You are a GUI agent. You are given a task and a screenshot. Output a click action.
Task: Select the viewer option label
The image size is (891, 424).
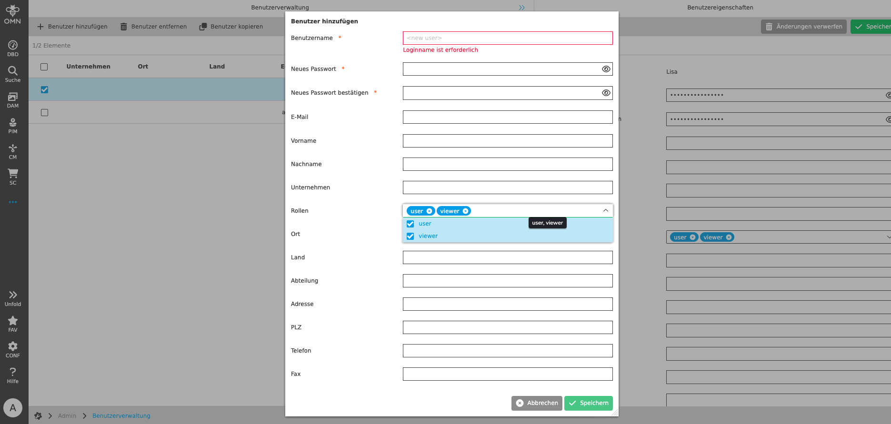point(428,236)
